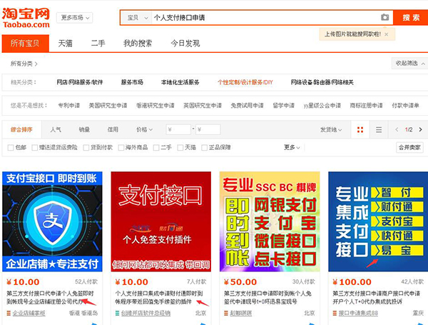Screen dimensions: 428x325
Task: Sort results by 信用
Action: tap(113, 129)
